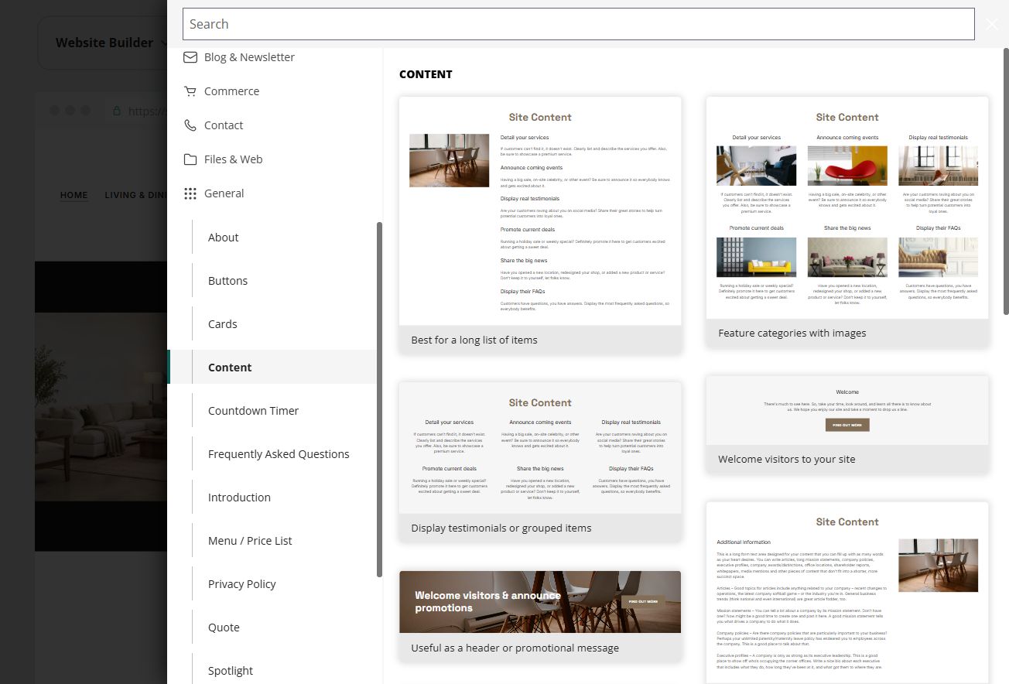Click HOME in the site preview navigation
Viewport: 1009px width, 684px height.
click(74, 195)
